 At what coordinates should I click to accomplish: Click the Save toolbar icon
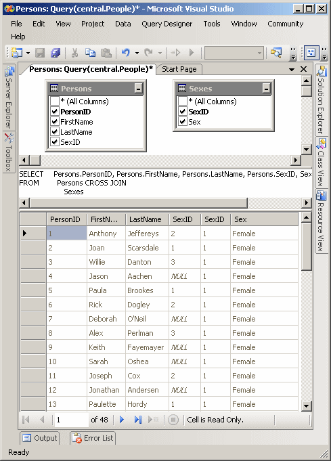(x=40, y=53)
